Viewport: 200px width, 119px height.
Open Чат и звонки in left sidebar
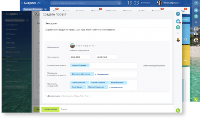point(12,25)
